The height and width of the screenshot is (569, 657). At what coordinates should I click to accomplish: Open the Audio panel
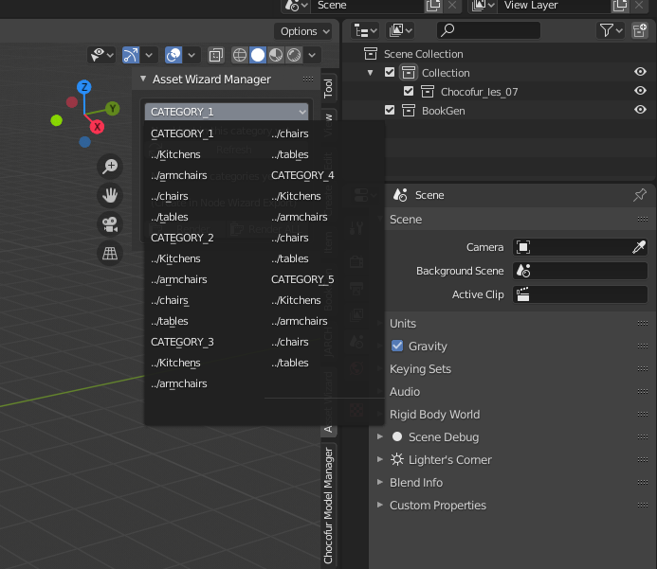click(x=404, y=392)
